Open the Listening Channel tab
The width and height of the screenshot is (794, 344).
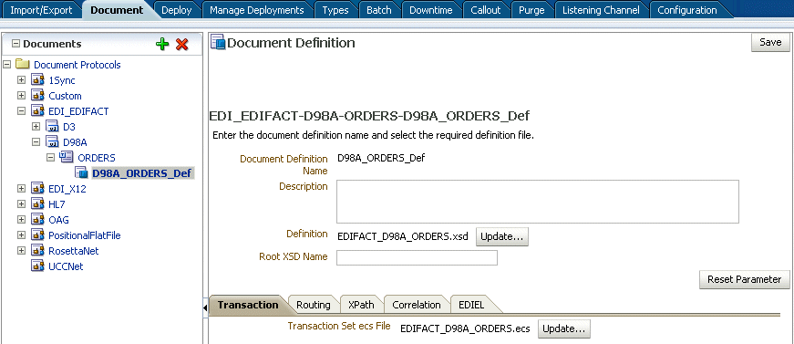601,10
